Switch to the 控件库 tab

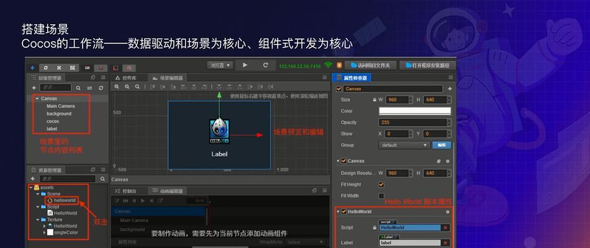(x=127, y=78)
